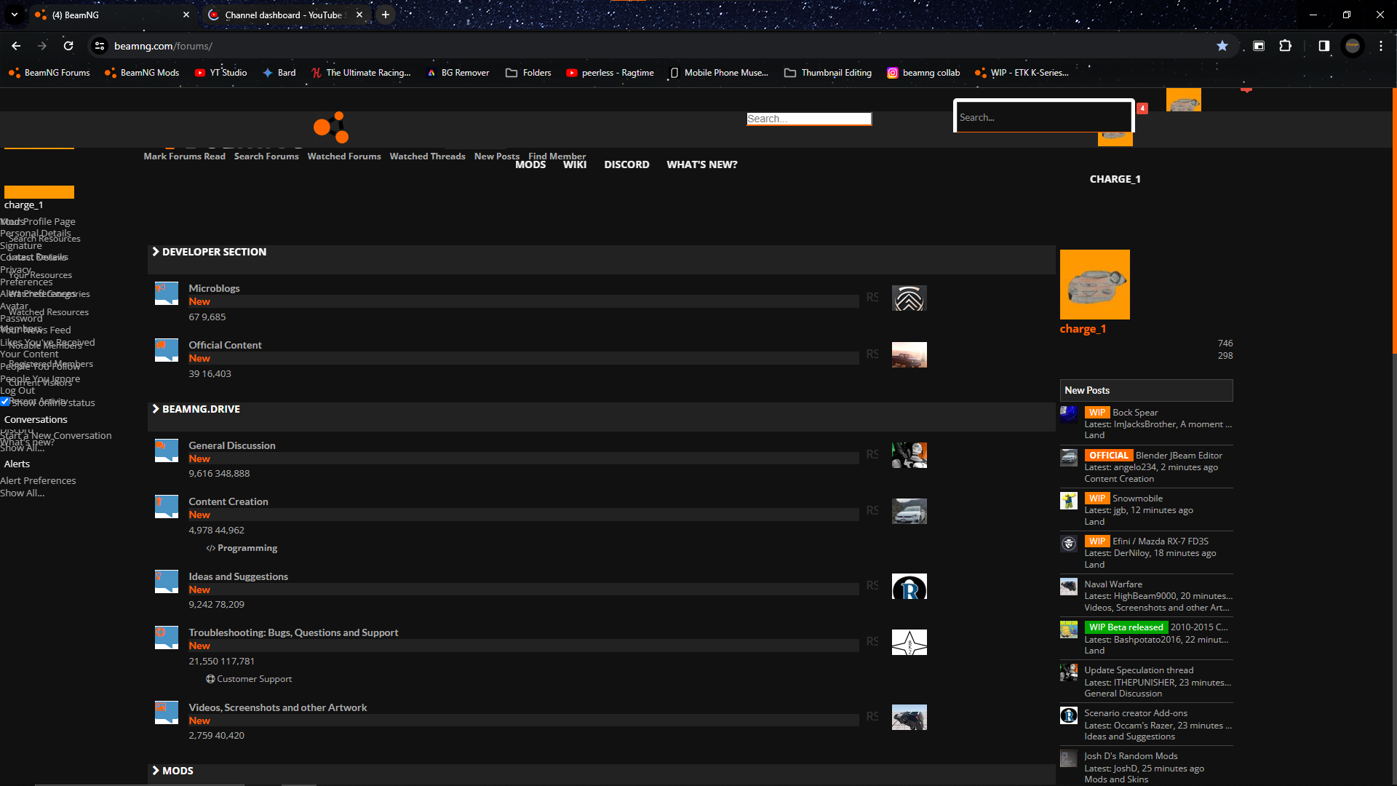Collapse the DEVELOPER SECTION category
The height and width of the screenshot is (786, 1397).
point(156,252)
